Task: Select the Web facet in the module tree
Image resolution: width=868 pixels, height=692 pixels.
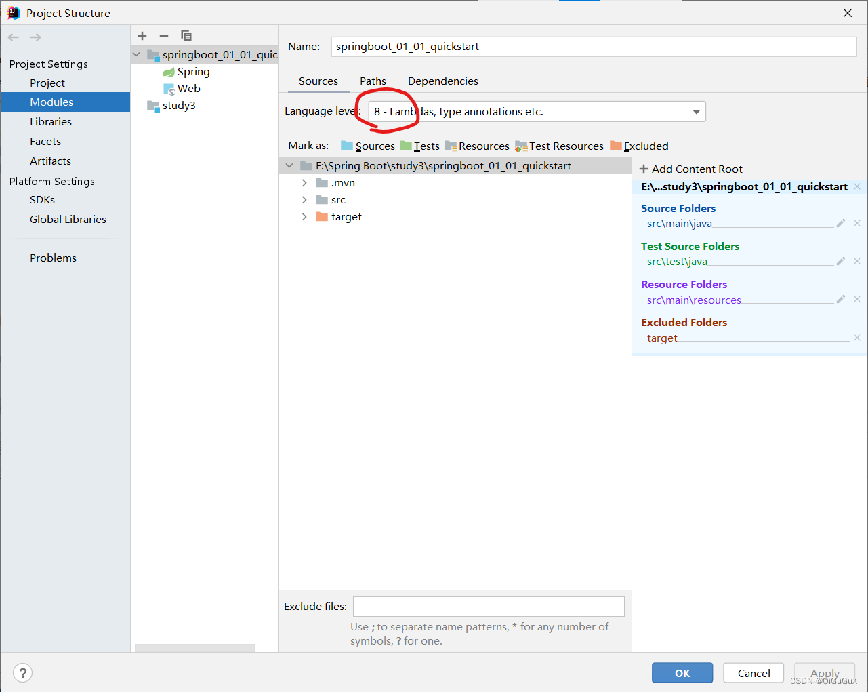Action: coord(188,88)
